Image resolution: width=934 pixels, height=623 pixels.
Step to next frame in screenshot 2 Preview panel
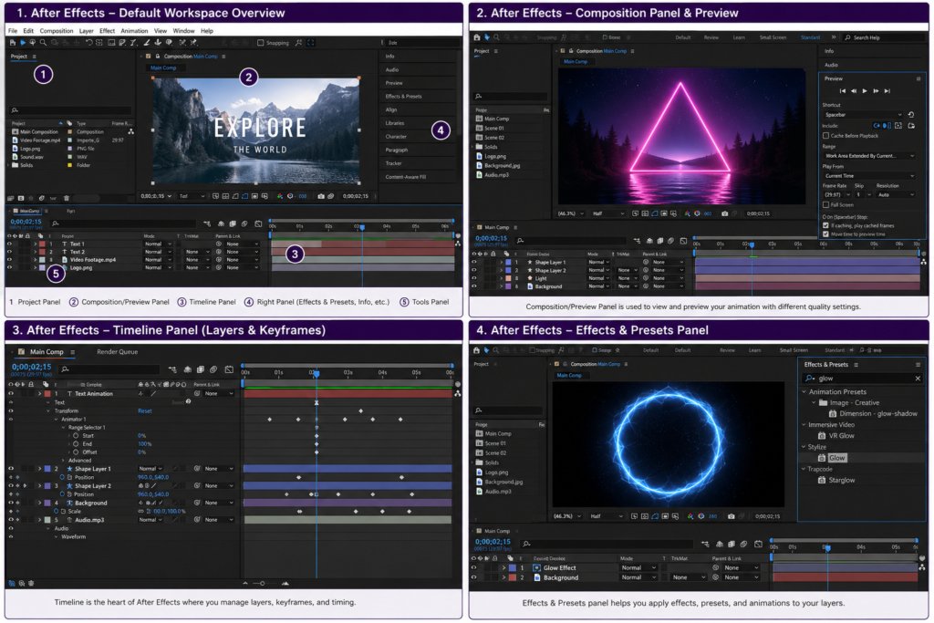tap(876, 91)
